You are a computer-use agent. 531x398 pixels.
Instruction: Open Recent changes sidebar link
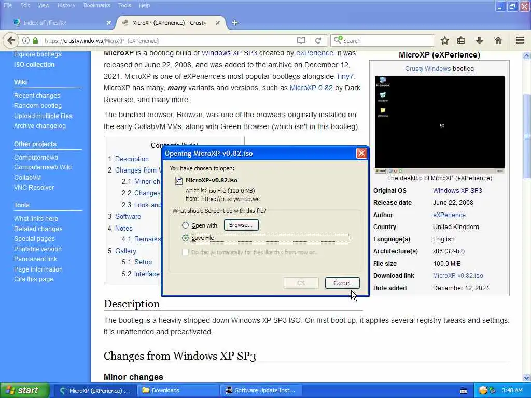click(x=37, y=96)
